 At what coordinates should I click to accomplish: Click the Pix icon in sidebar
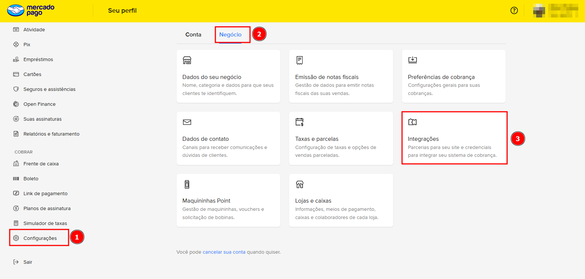[x=16, y=44]
